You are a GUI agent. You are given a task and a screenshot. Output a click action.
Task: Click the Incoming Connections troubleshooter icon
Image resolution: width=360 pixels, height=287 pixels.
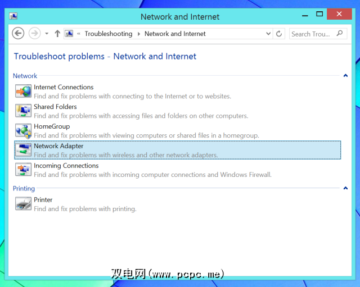[x=23, y=170]
